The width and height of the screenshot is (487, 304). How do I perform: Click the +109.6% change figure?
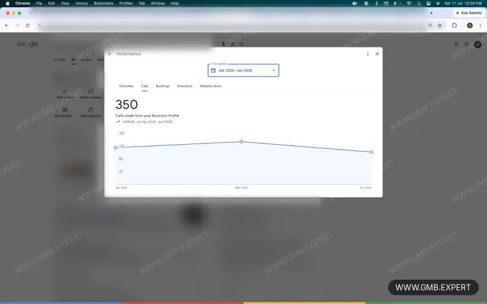pos(128,122)
